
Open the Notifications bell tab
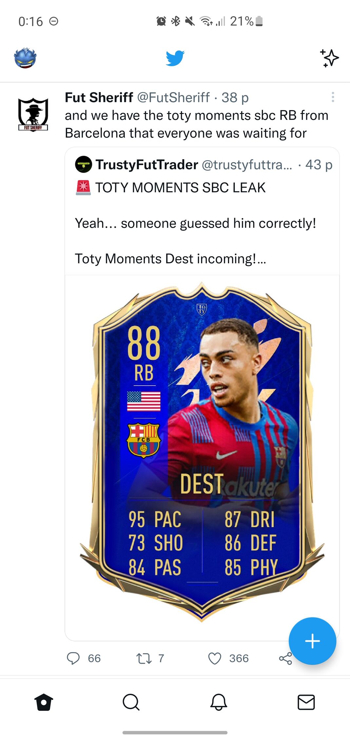click(x=219, y=702)
